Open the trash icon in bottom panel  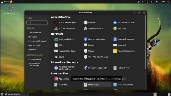coord(169,94)
